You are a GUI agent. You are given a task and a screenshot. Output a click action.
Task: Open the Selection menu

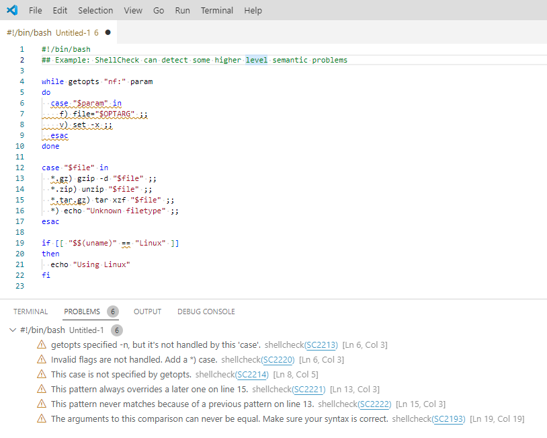pos(95,11)
